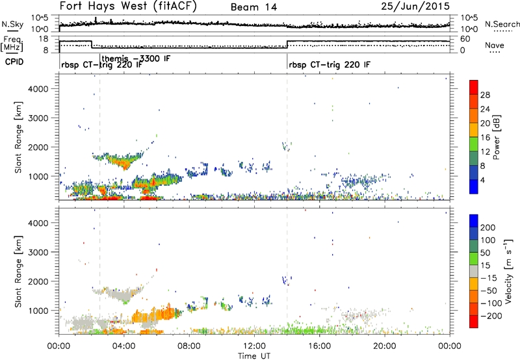Click the dashed CPID marker line at 14:00 in power panel
The image size is (520, 360).
pos(287,137)
